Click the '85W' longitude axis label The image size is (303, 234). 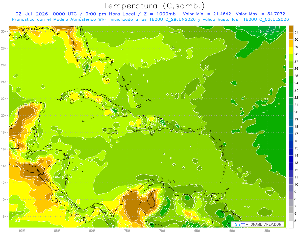57,231
